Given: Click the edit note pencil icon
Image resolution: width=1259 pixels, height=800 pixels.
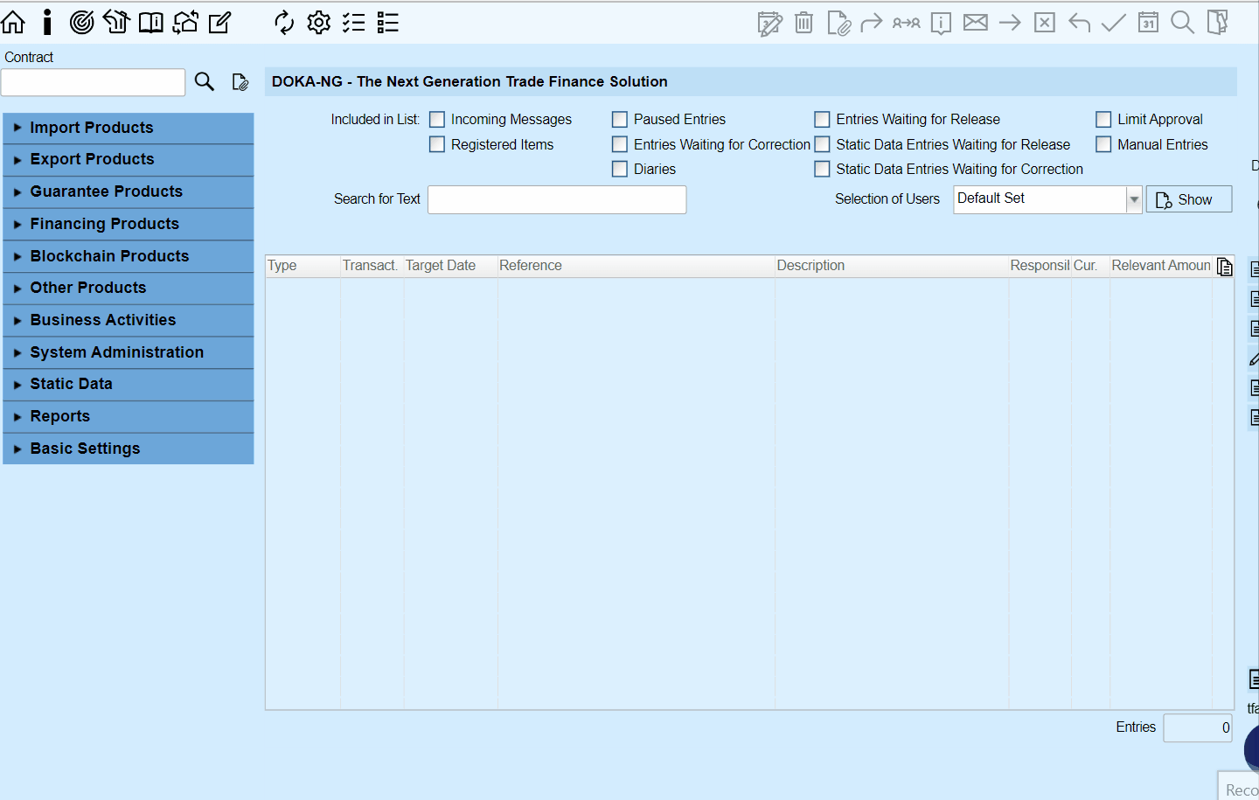Looking at the screenshot, I should [219, 22].
